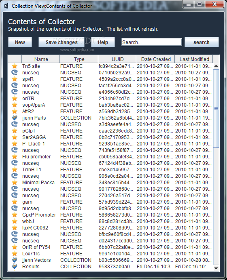
Task: Click the collection icon beside jjenn Vectors
Action: [x=15, y=260]
